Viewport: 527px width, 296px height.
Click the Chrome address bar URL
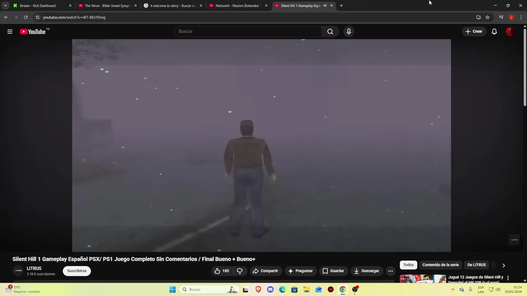click(74, 17)
